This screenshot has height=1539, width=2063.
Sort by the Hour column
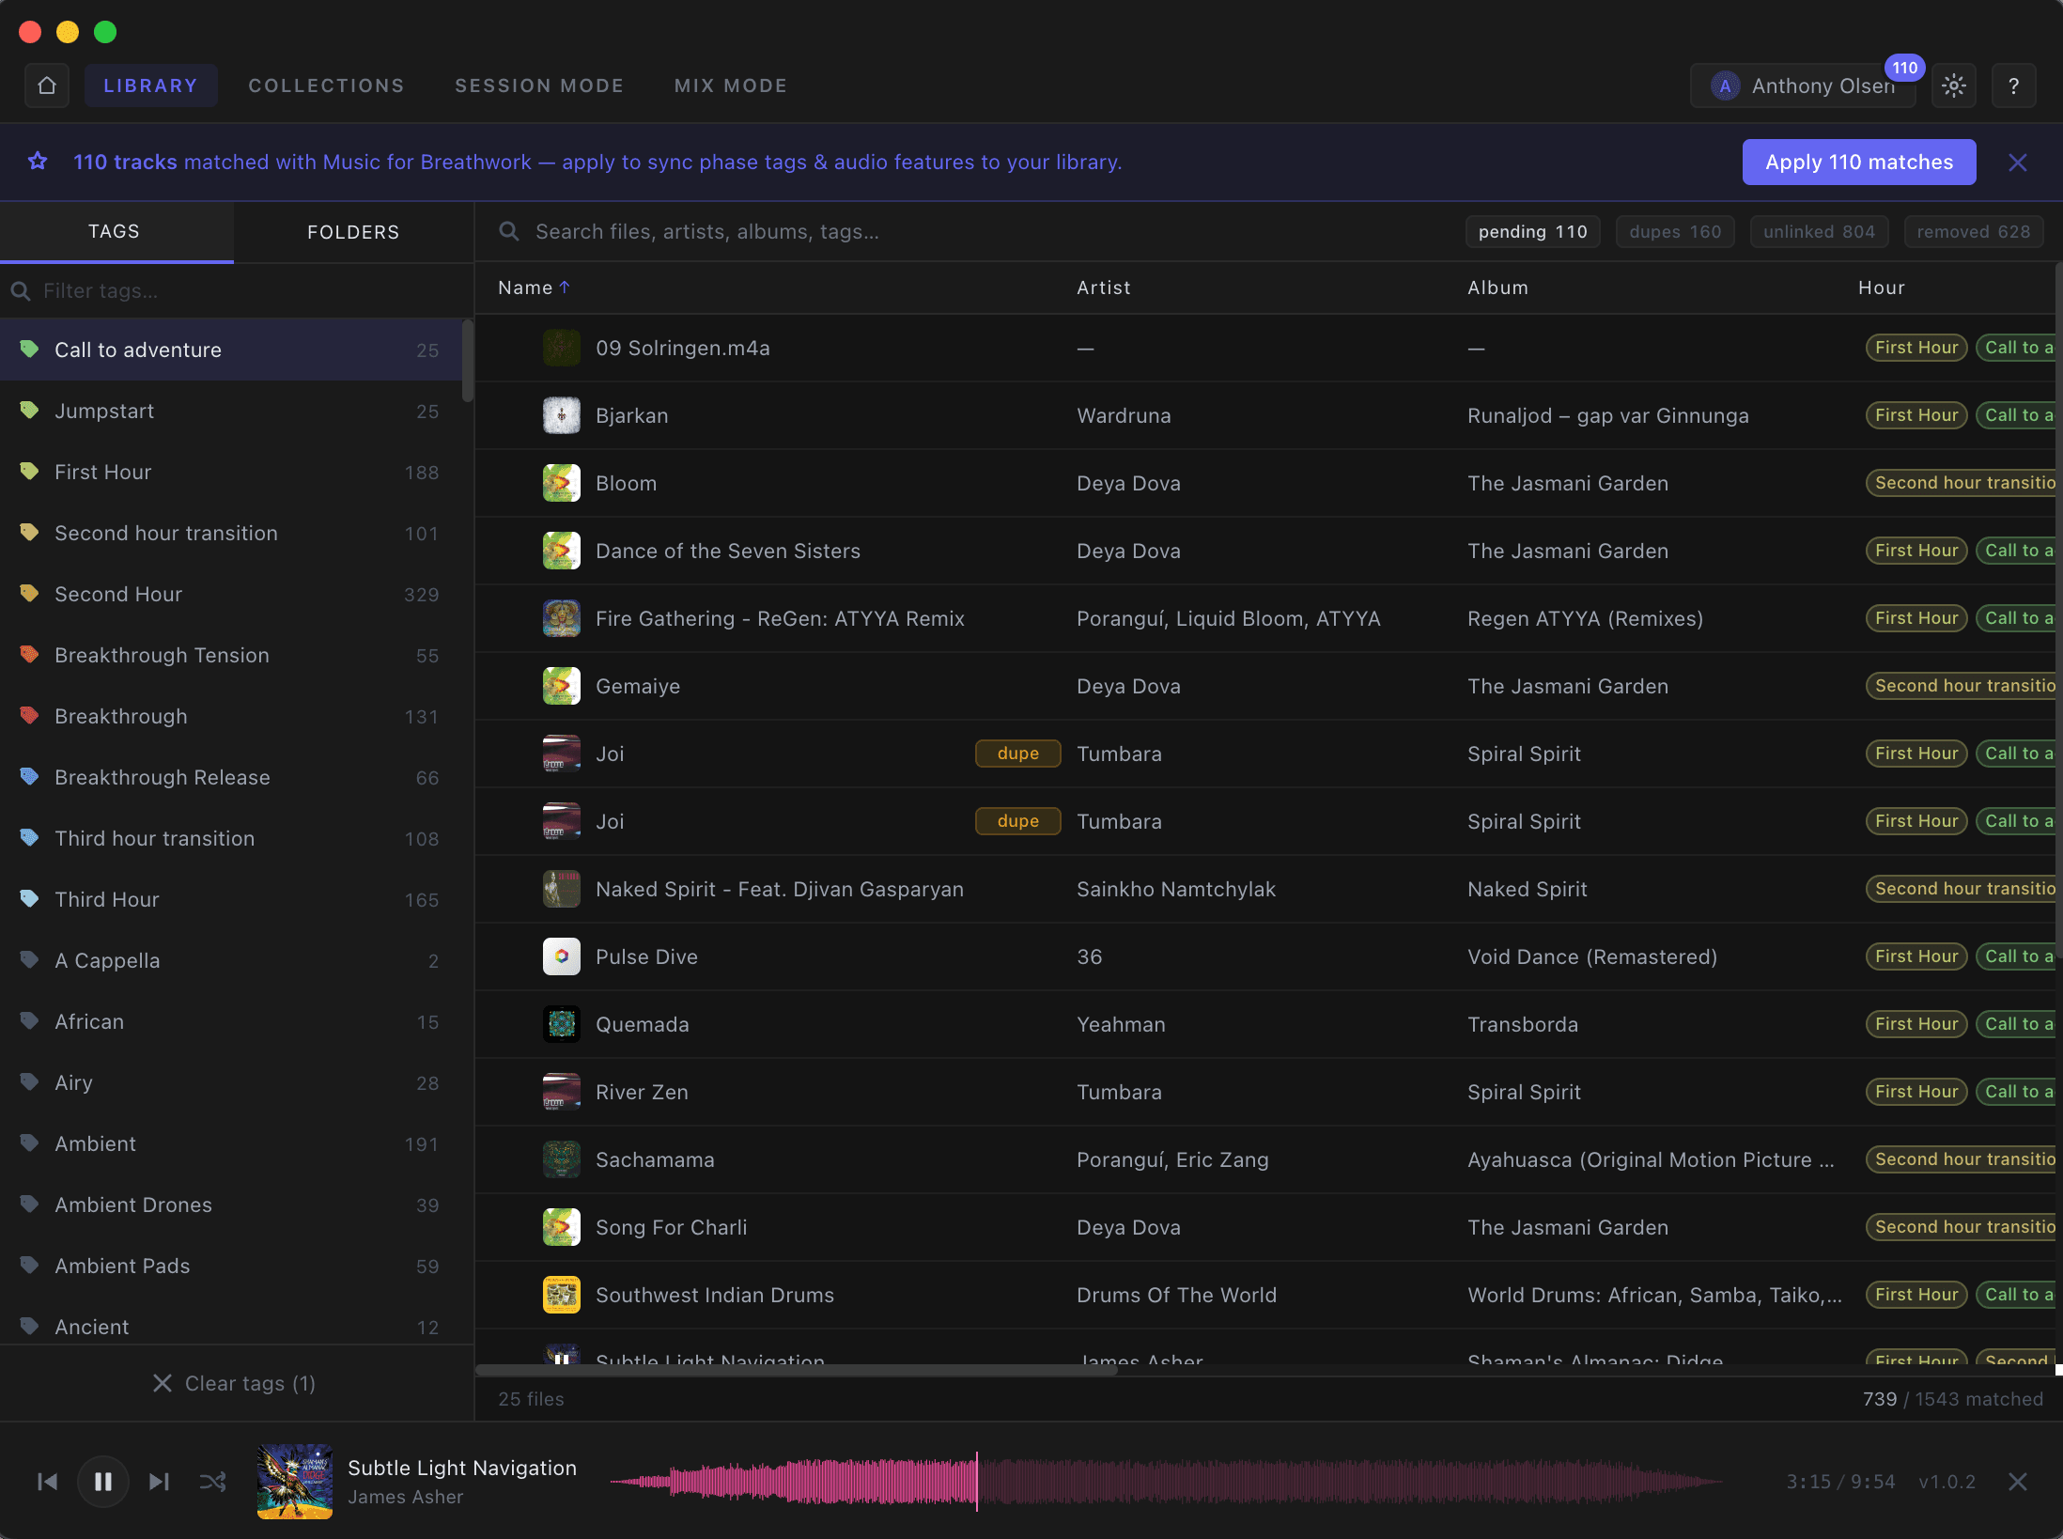point(1881,288)
